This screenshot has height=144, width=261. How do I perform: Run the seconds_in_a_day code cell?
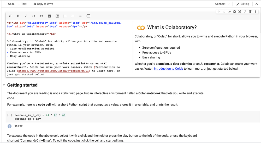(x=10, y=115)
